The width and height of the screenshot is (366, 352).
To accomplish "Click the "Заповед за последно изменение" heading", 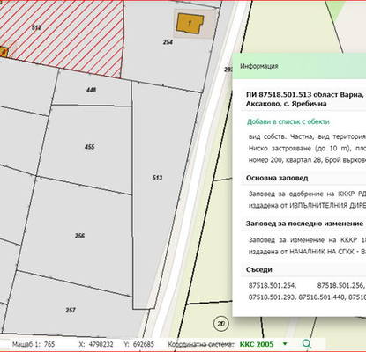I will pos(304,224).
